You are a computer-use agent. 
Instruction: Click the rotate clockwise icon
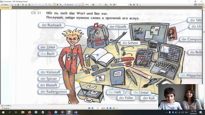click(49, 4)
